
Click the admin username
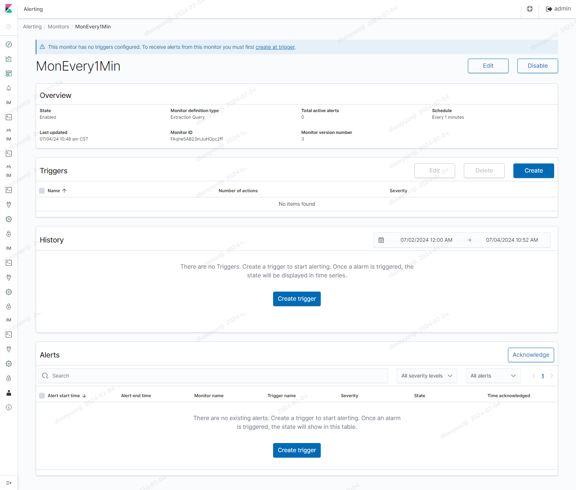coord(563,9)
